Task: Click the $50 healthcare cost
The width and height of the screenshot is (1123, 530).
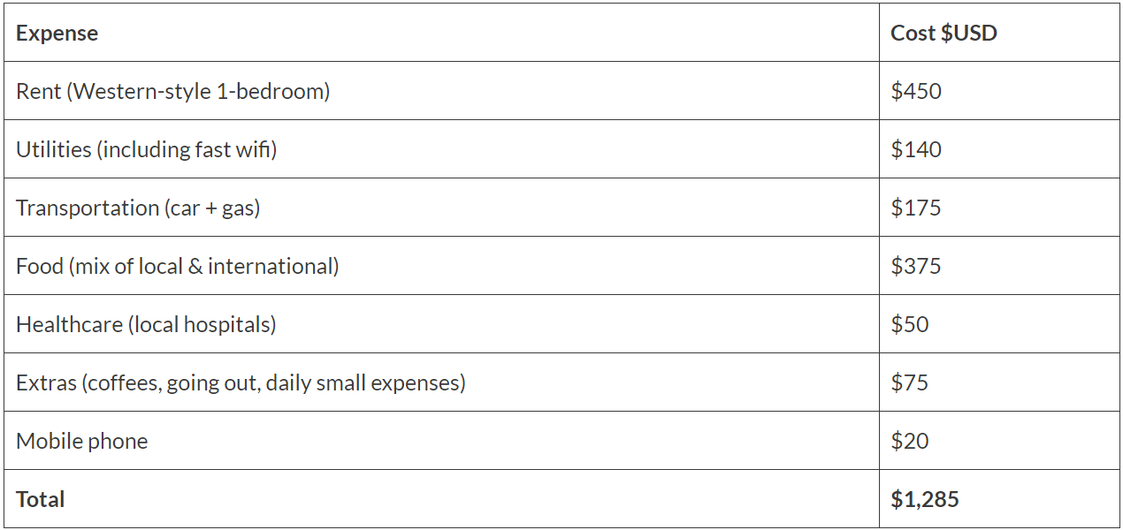Action: 910,324
